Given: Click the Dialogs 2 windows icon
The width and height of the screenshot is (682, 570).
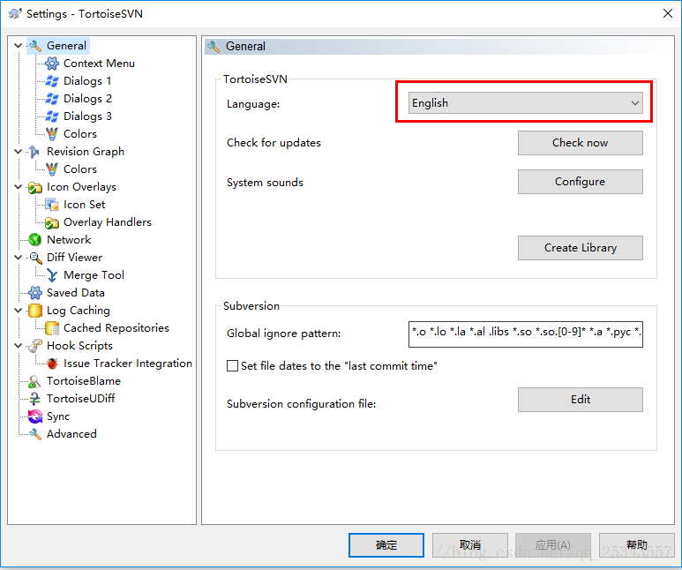Looking at the screenshot, I should [x=52, y=99].
